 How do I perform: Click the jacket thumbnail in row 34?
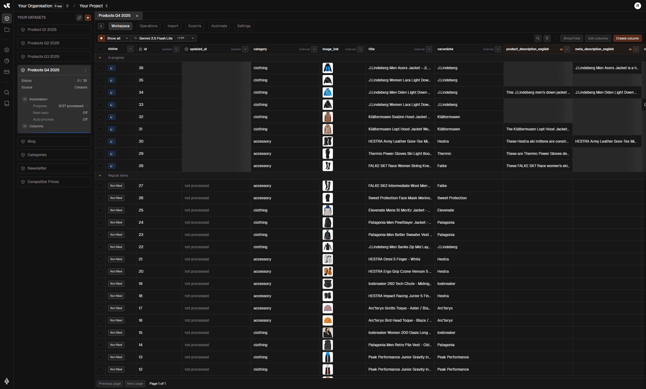327,92
